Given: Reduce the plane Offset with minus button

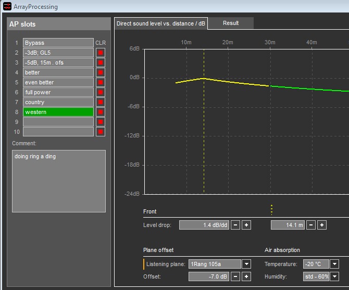Looking at the screenshot, I should (x=236, y=276).
